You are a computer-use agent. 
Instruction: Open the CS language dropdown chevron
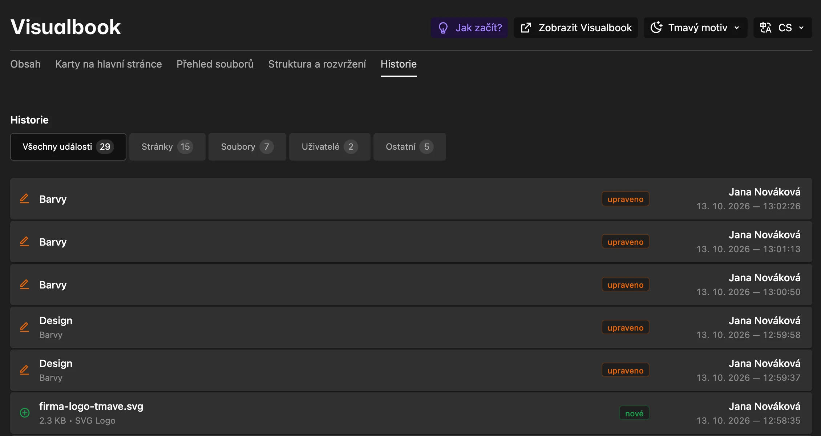[801, 28]
